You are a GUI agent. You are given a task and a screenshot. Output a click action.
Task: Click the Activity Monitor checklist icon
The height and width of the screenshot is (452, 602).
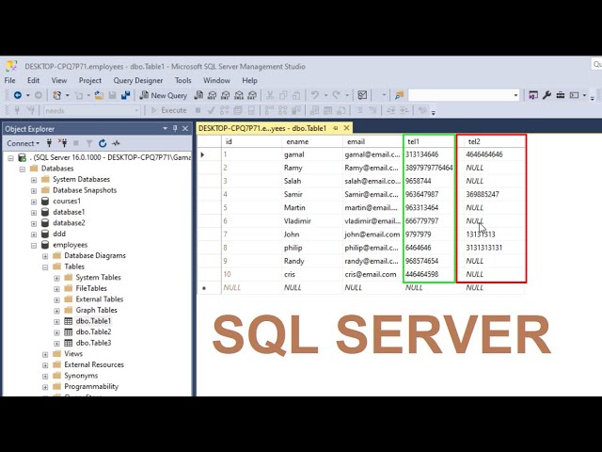pos(362,95)
